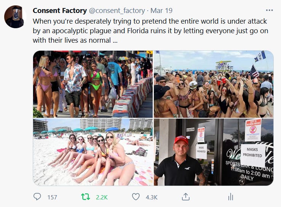This screenshot has height=207, width=281.
Task: Click the 4.3K likes count
Action: pyautogui.click(x=152, y=197)
